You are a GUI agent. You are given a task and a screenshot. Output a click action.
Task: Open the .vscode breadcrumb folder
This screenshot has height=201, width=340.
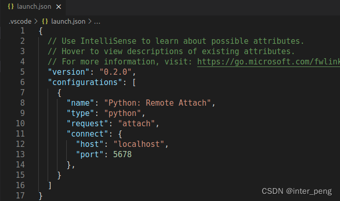20,22
